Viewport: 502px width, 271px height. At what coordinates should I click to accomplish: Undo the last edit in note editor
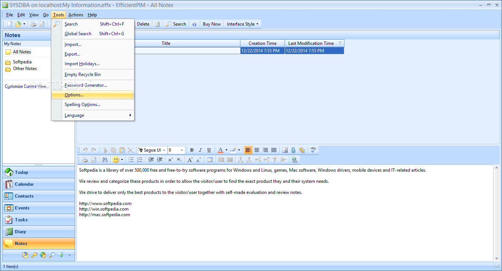(x=85, y=150)
